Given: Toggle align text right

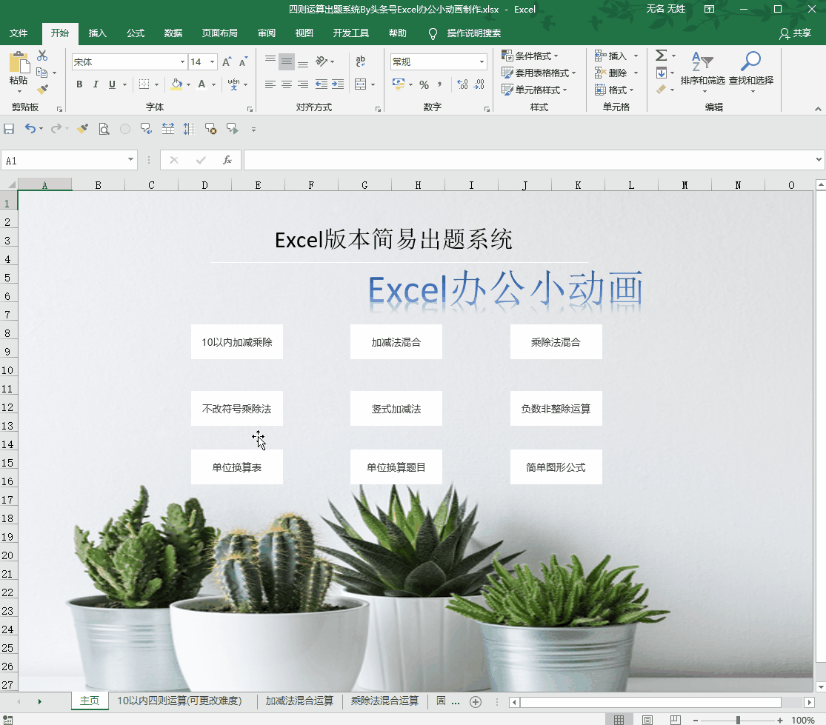Looking at the screenshot, I should coord(303,84).
